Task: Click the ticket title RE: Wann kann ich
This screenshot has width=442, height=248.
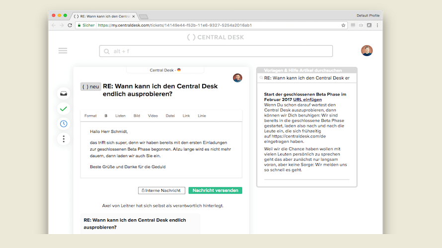Action: (160, 90)
